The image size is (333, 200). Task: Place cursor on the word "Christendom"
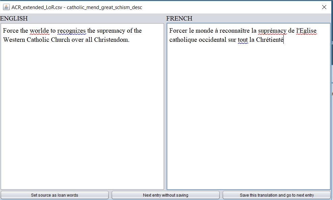point(111,40)
